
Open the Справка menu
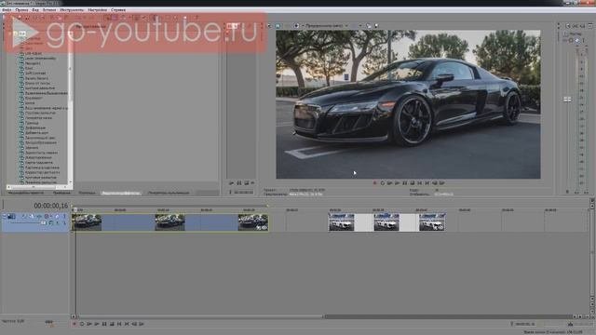click(x=118, y=10)
